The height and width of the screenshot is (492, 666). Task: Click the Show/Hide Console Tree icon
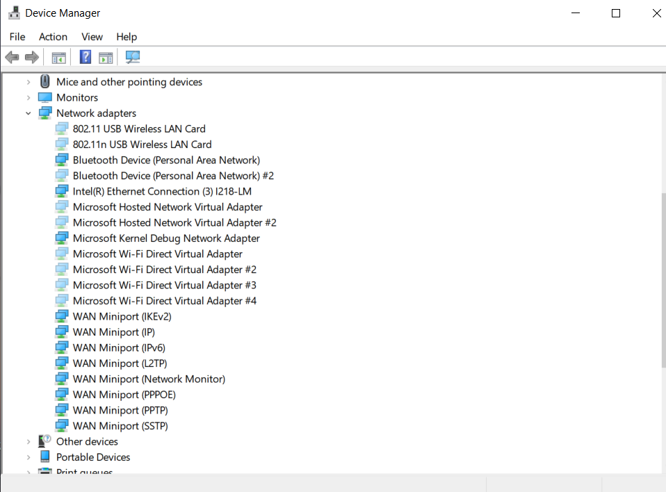pos(58,56)
